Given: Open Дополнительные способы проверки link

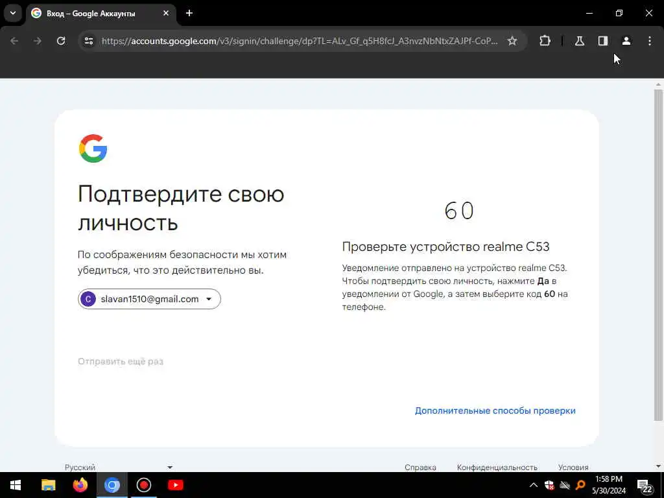Looking at the screenshot, I should pyautogui.click(x=495, y=410).
